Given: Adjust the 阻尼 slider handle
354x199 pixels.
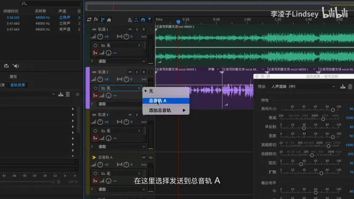Looking at the screenshot, I should 301,164.
